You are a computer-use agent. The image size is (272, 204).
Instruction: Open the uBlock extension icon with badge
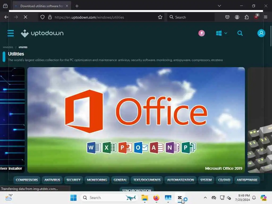(x=256, y=17)
